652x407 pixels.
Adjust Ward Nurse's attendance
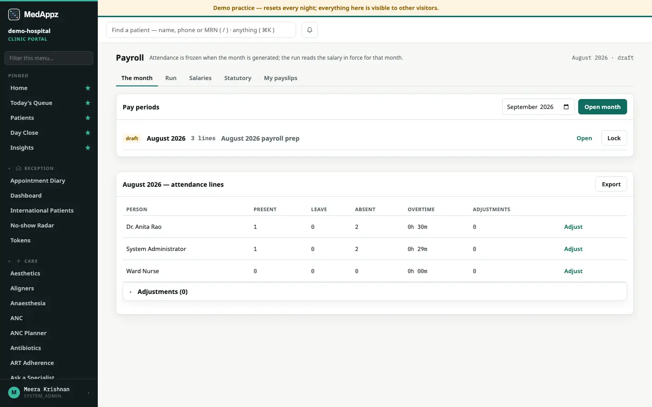(x=573, y=271)
